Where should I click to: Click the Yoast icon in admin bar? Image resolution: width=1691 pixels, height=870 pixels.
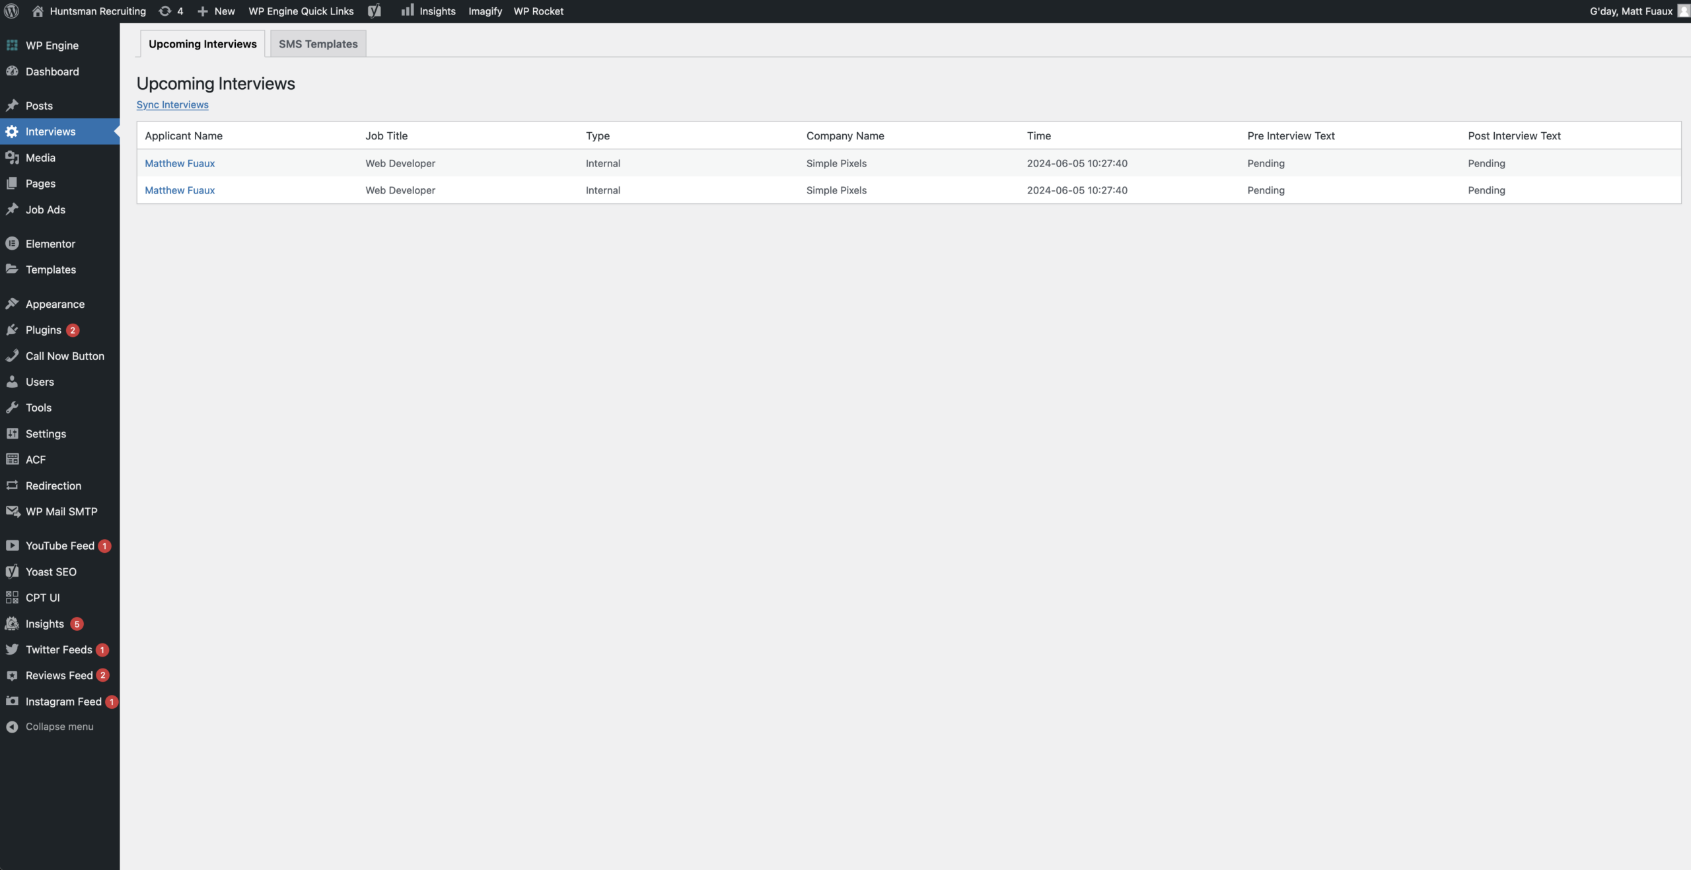(375, 11)
